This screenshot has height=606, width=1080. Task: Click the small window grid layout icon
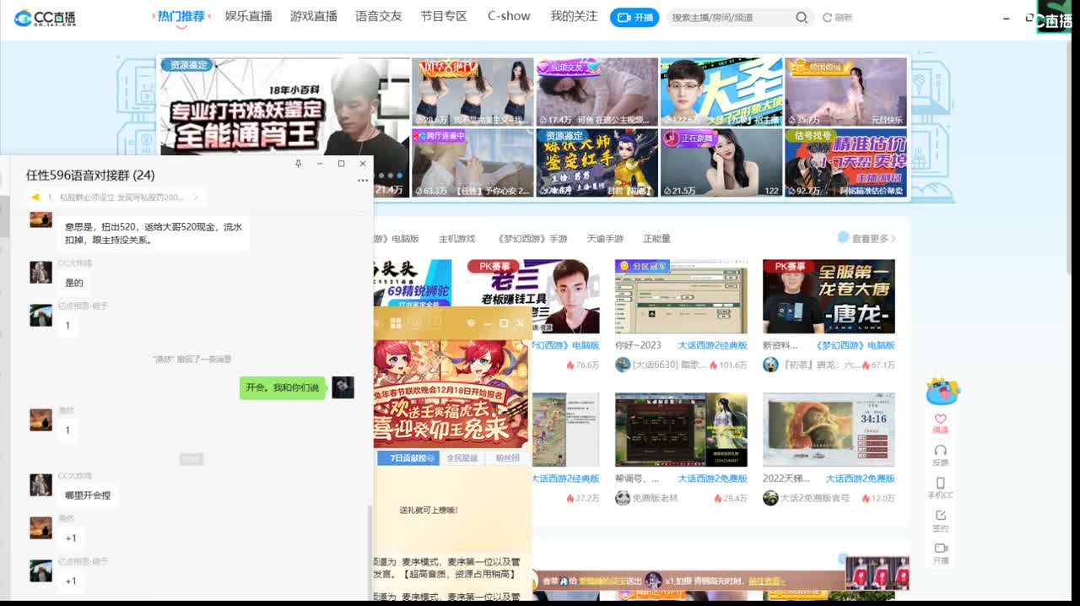(394, 322)
